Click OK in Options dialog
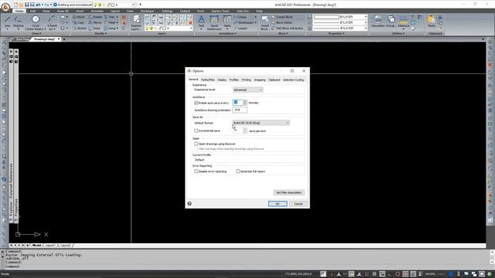The height and width of the screenshot is (278, 495). tap(278, 204)
